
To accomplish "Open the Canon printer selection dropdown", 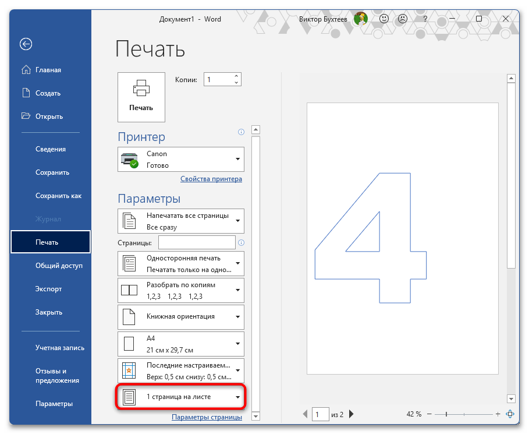I will 181,159.
